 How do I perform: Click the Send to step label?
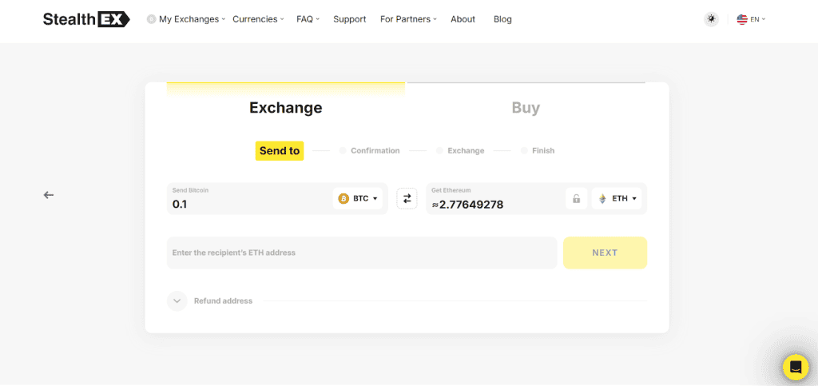[280, 151]
